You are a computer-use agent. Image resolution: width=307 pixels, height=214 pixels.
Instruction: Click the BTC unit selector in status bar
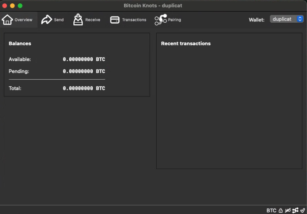click(x=272, y=210)
